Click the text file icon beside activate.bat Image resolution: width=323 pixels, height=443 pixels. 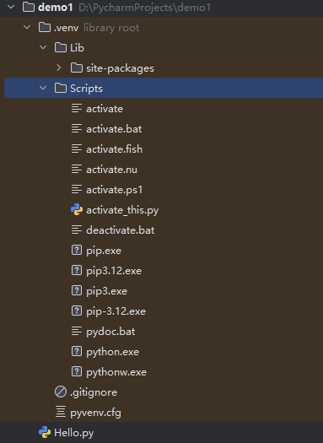[x=77, y=129]
